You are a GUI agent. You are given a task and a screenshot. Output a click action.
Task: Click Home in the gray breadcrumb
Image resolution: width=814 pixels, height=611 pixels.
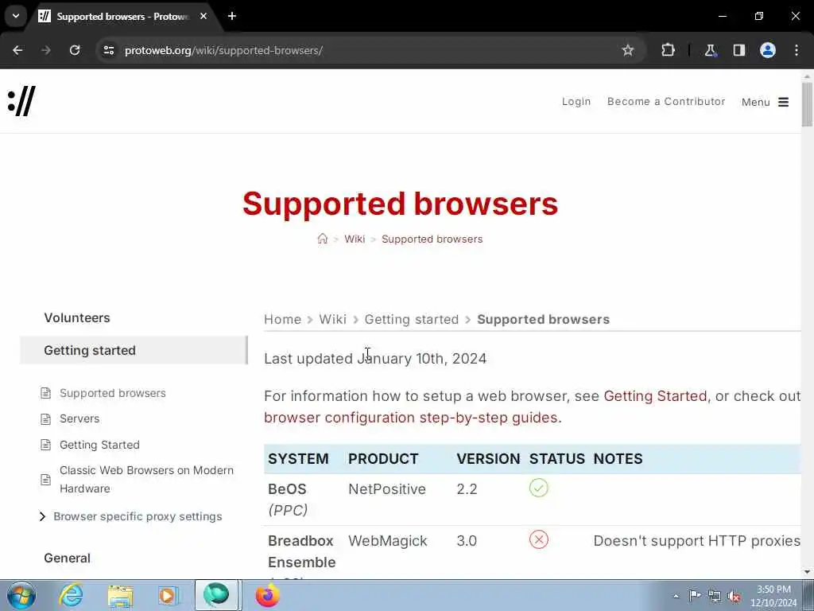[x=282, y=319]
